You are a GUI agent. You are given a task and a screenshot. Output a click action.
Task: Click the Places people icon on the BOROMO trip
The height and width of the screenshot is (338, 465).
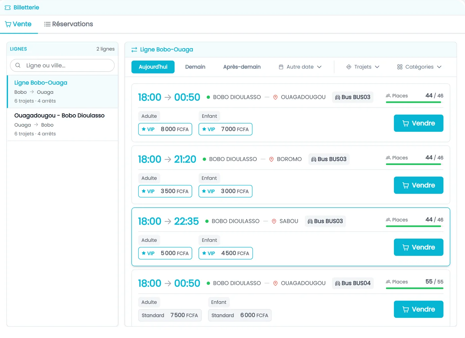point(388,158)
